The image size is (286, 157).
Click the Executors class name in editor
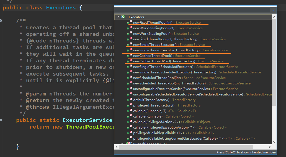(61, 8)
